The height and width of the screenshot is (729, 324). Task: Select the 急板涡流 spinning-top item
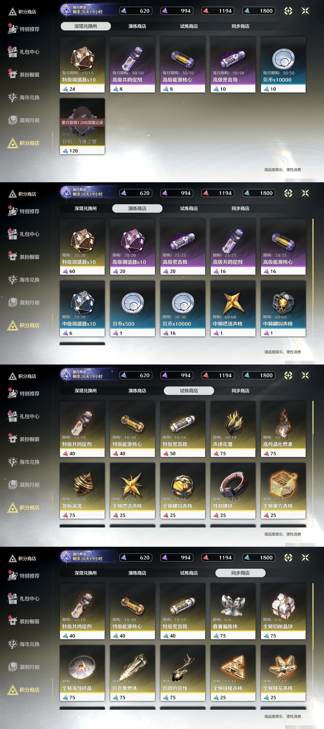82,491
